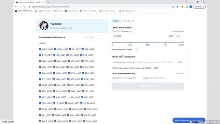Screen dimensions: 220x124
Task: Set amount slider to 50% mark
Action: coord(148,42)
